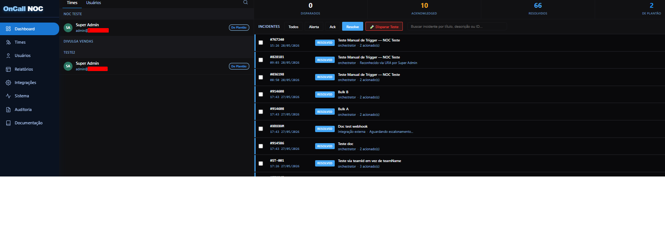Select the Resolve incident filter
The width and height of the screenshot is (665, 249).
pyautogui.click(x=352, y=27)
